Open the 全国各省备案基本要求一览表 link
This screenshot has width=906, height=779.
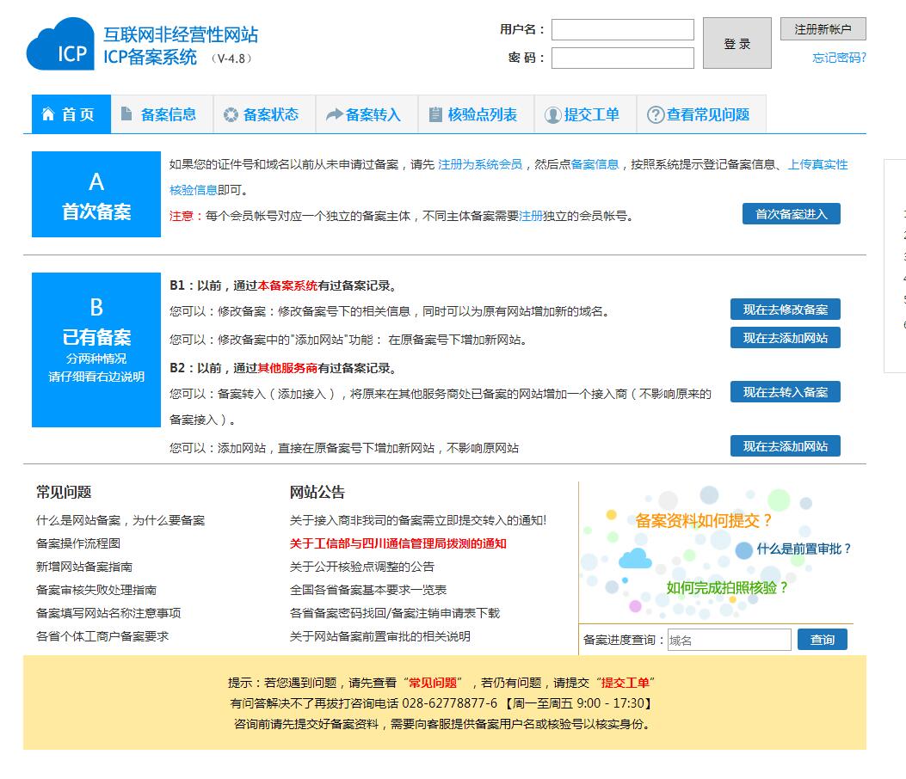[x=368, y=590]
